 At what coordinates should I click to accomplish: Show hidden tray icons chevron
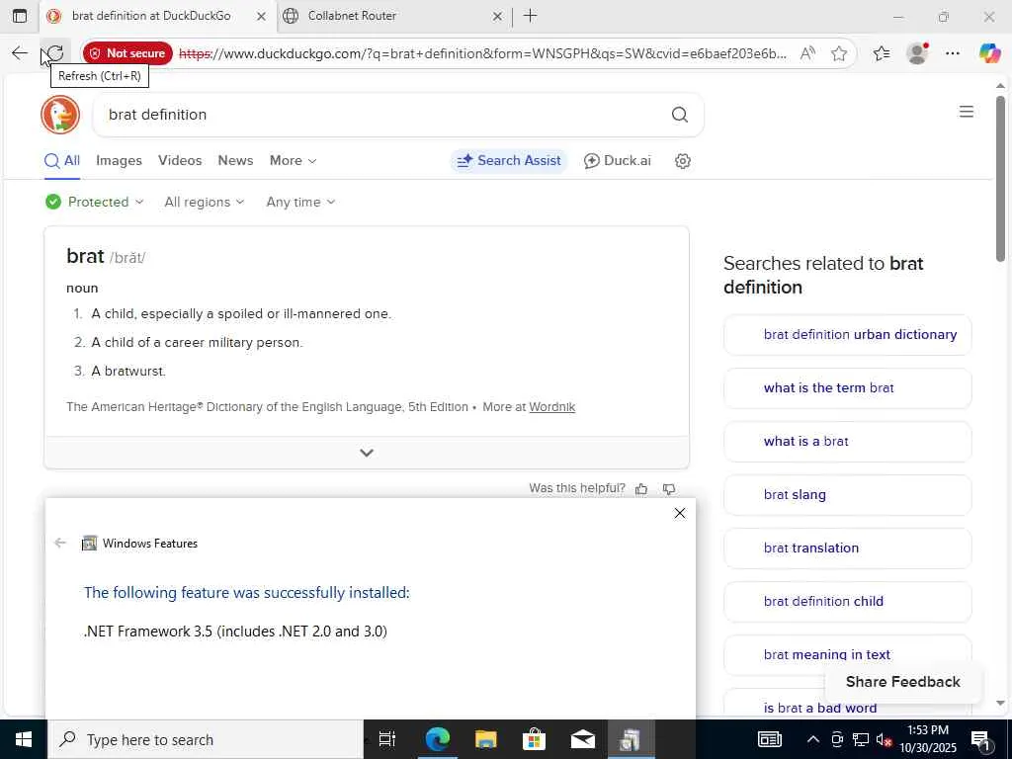click(x=813, y=739)
